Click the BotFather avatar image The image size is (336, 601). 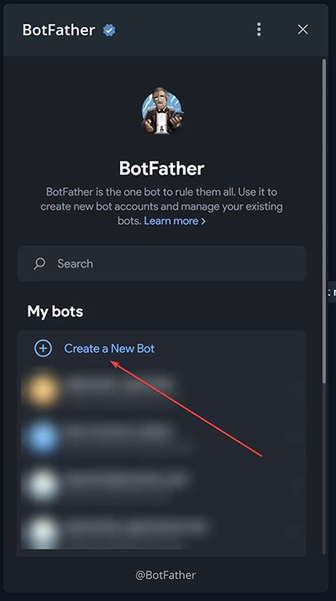[162, 111]
